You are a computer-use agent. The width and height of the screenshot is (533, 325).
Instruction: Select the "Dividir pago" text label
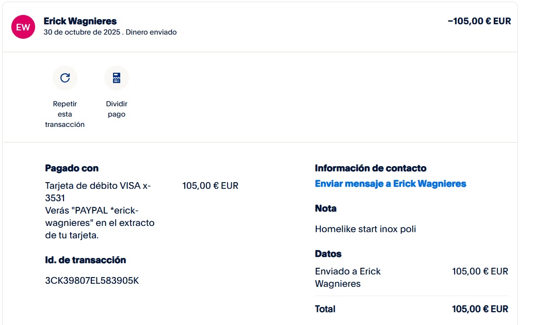[117, 109]
